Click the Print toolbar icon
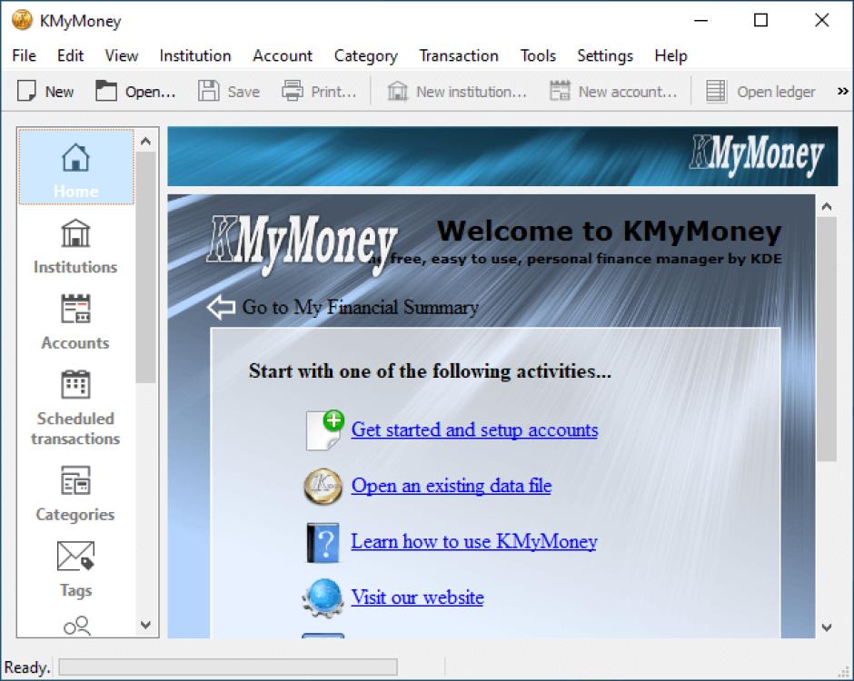The image size is (854, 681). coord(292,91)
